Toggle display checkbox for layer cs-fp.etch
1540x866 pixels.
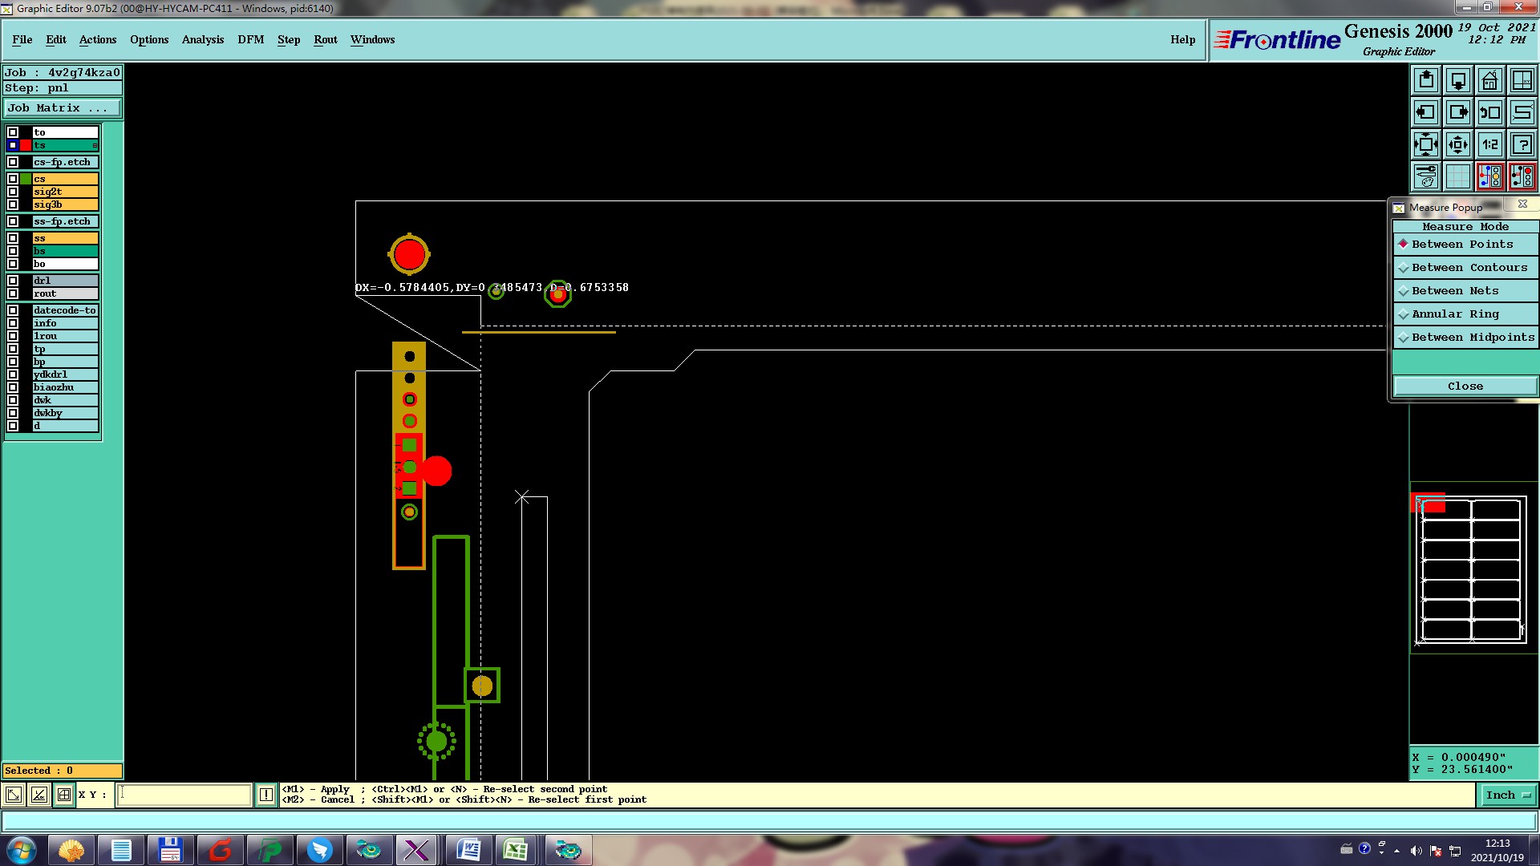[x=13, y=162]
